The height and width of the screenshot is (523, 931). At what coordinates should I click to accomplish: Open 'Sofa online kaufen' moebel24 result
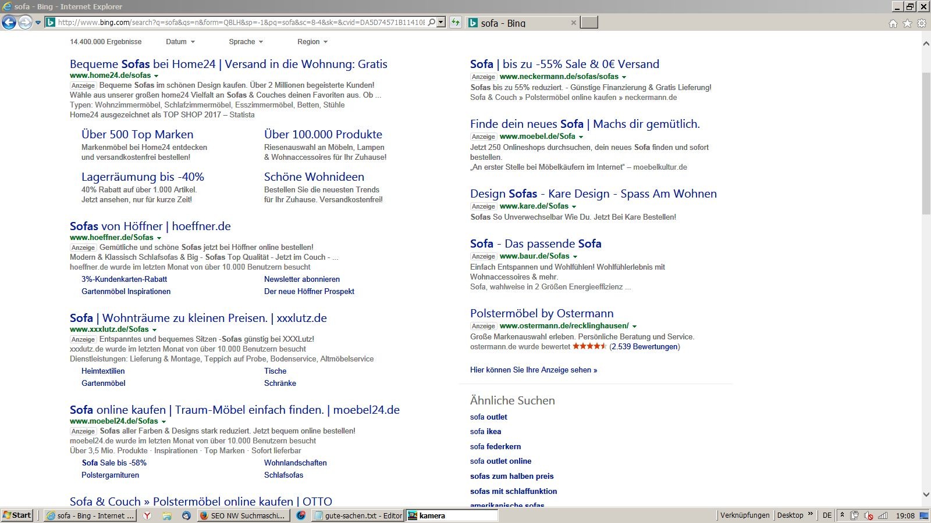[x=234, y=410]
